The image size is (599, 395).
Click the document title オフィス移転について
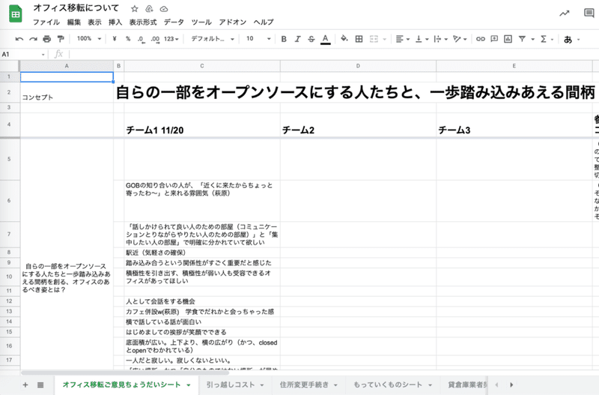76,8
